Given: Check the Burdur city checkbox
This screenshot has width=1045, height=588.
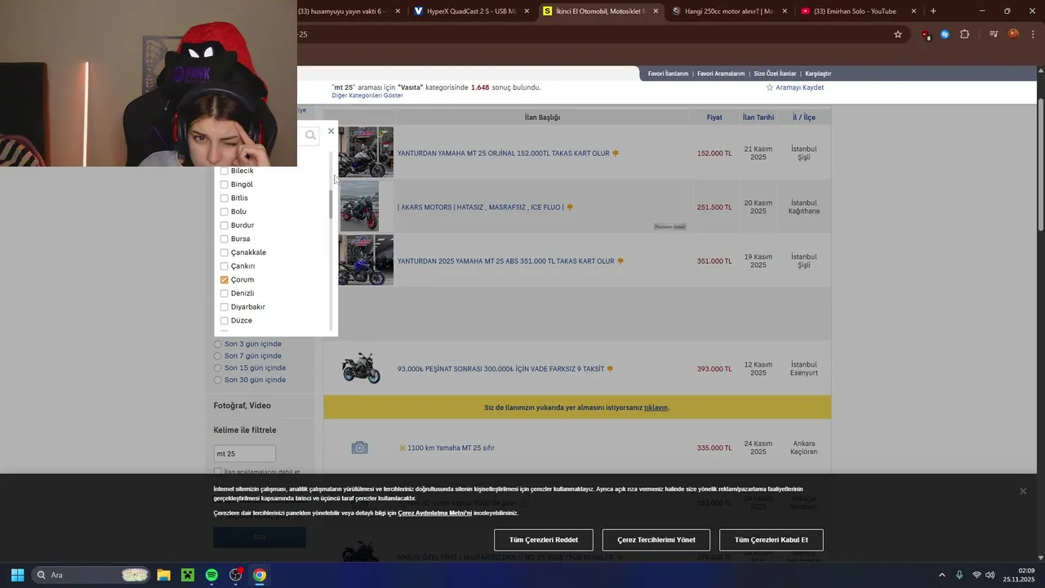Looking at the screenshot, I should click(x=224, y=225).
